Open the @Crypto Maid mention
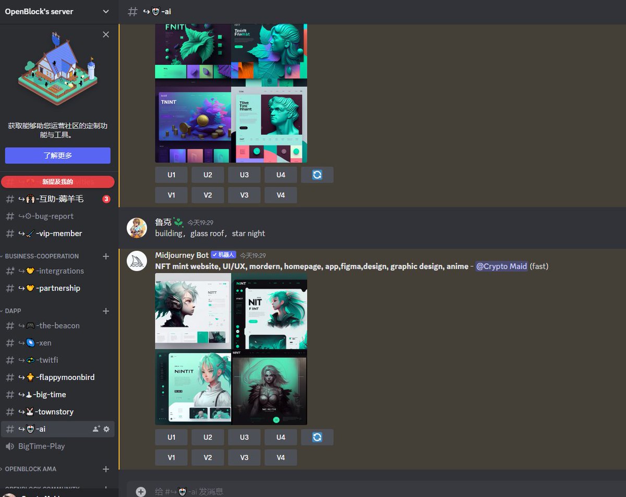626x497 pixels. pyautogui.click(x=501, y=266)
